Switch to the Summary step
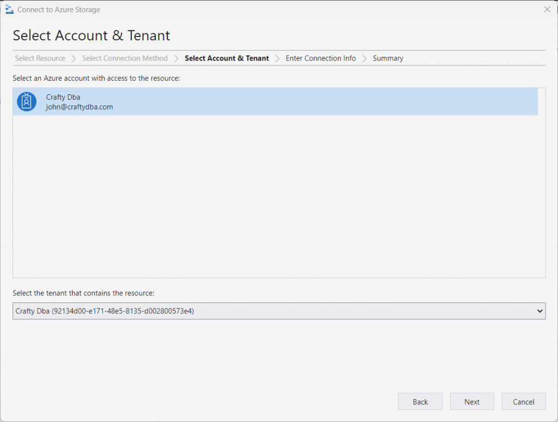The image size is (558, 422). click(x=388, y=58)
